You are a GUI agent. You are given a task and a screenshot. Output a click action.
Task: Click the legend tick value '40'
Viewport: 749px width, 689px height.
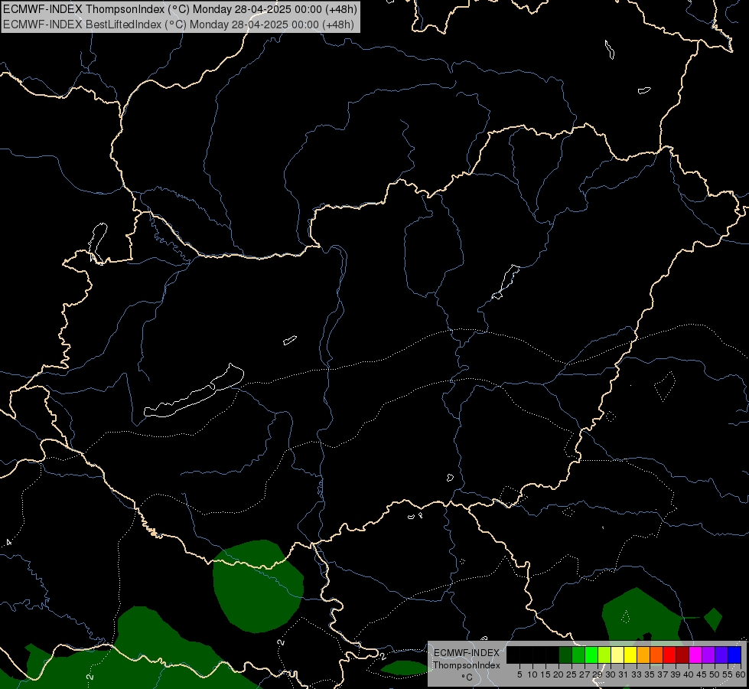[x=689, y=674]
